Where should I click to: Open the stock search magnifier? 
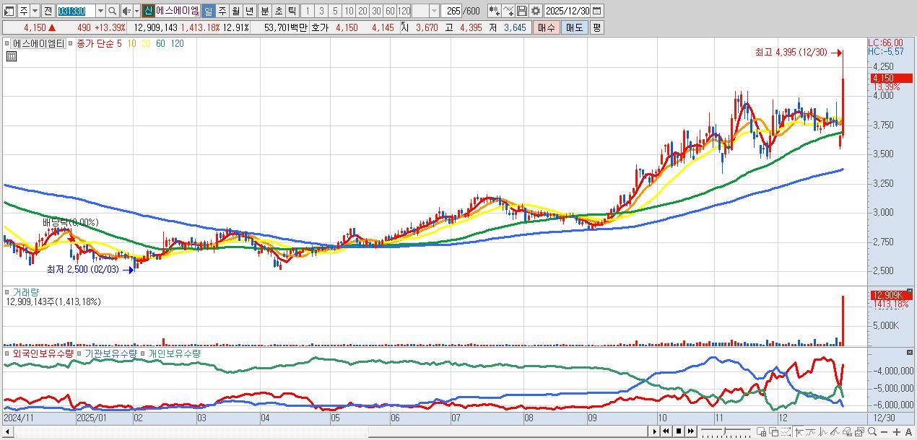113,11
